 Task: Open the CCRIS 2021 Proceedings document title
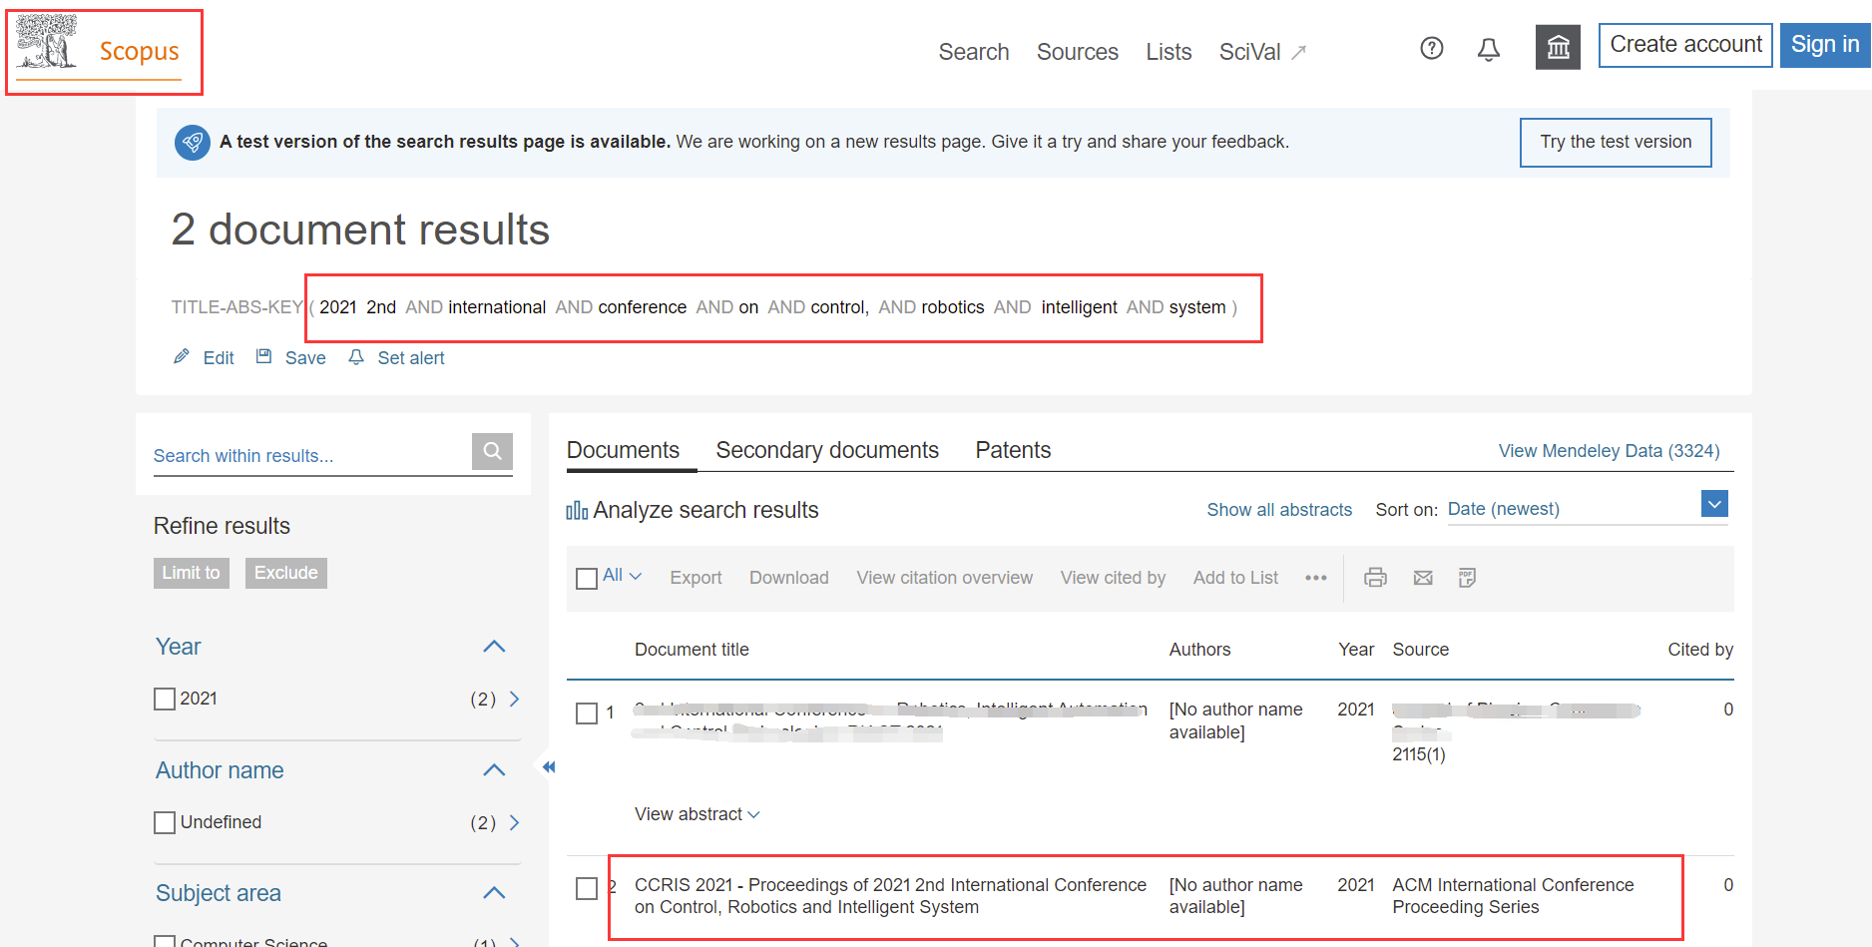[890, 896]
